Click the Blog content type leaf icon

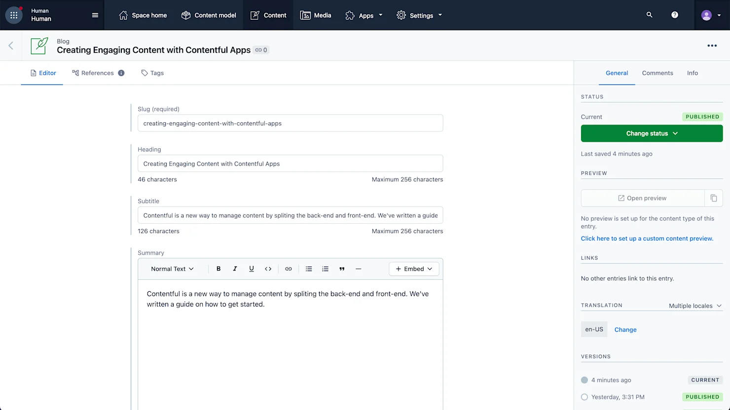tap(39, 46)
